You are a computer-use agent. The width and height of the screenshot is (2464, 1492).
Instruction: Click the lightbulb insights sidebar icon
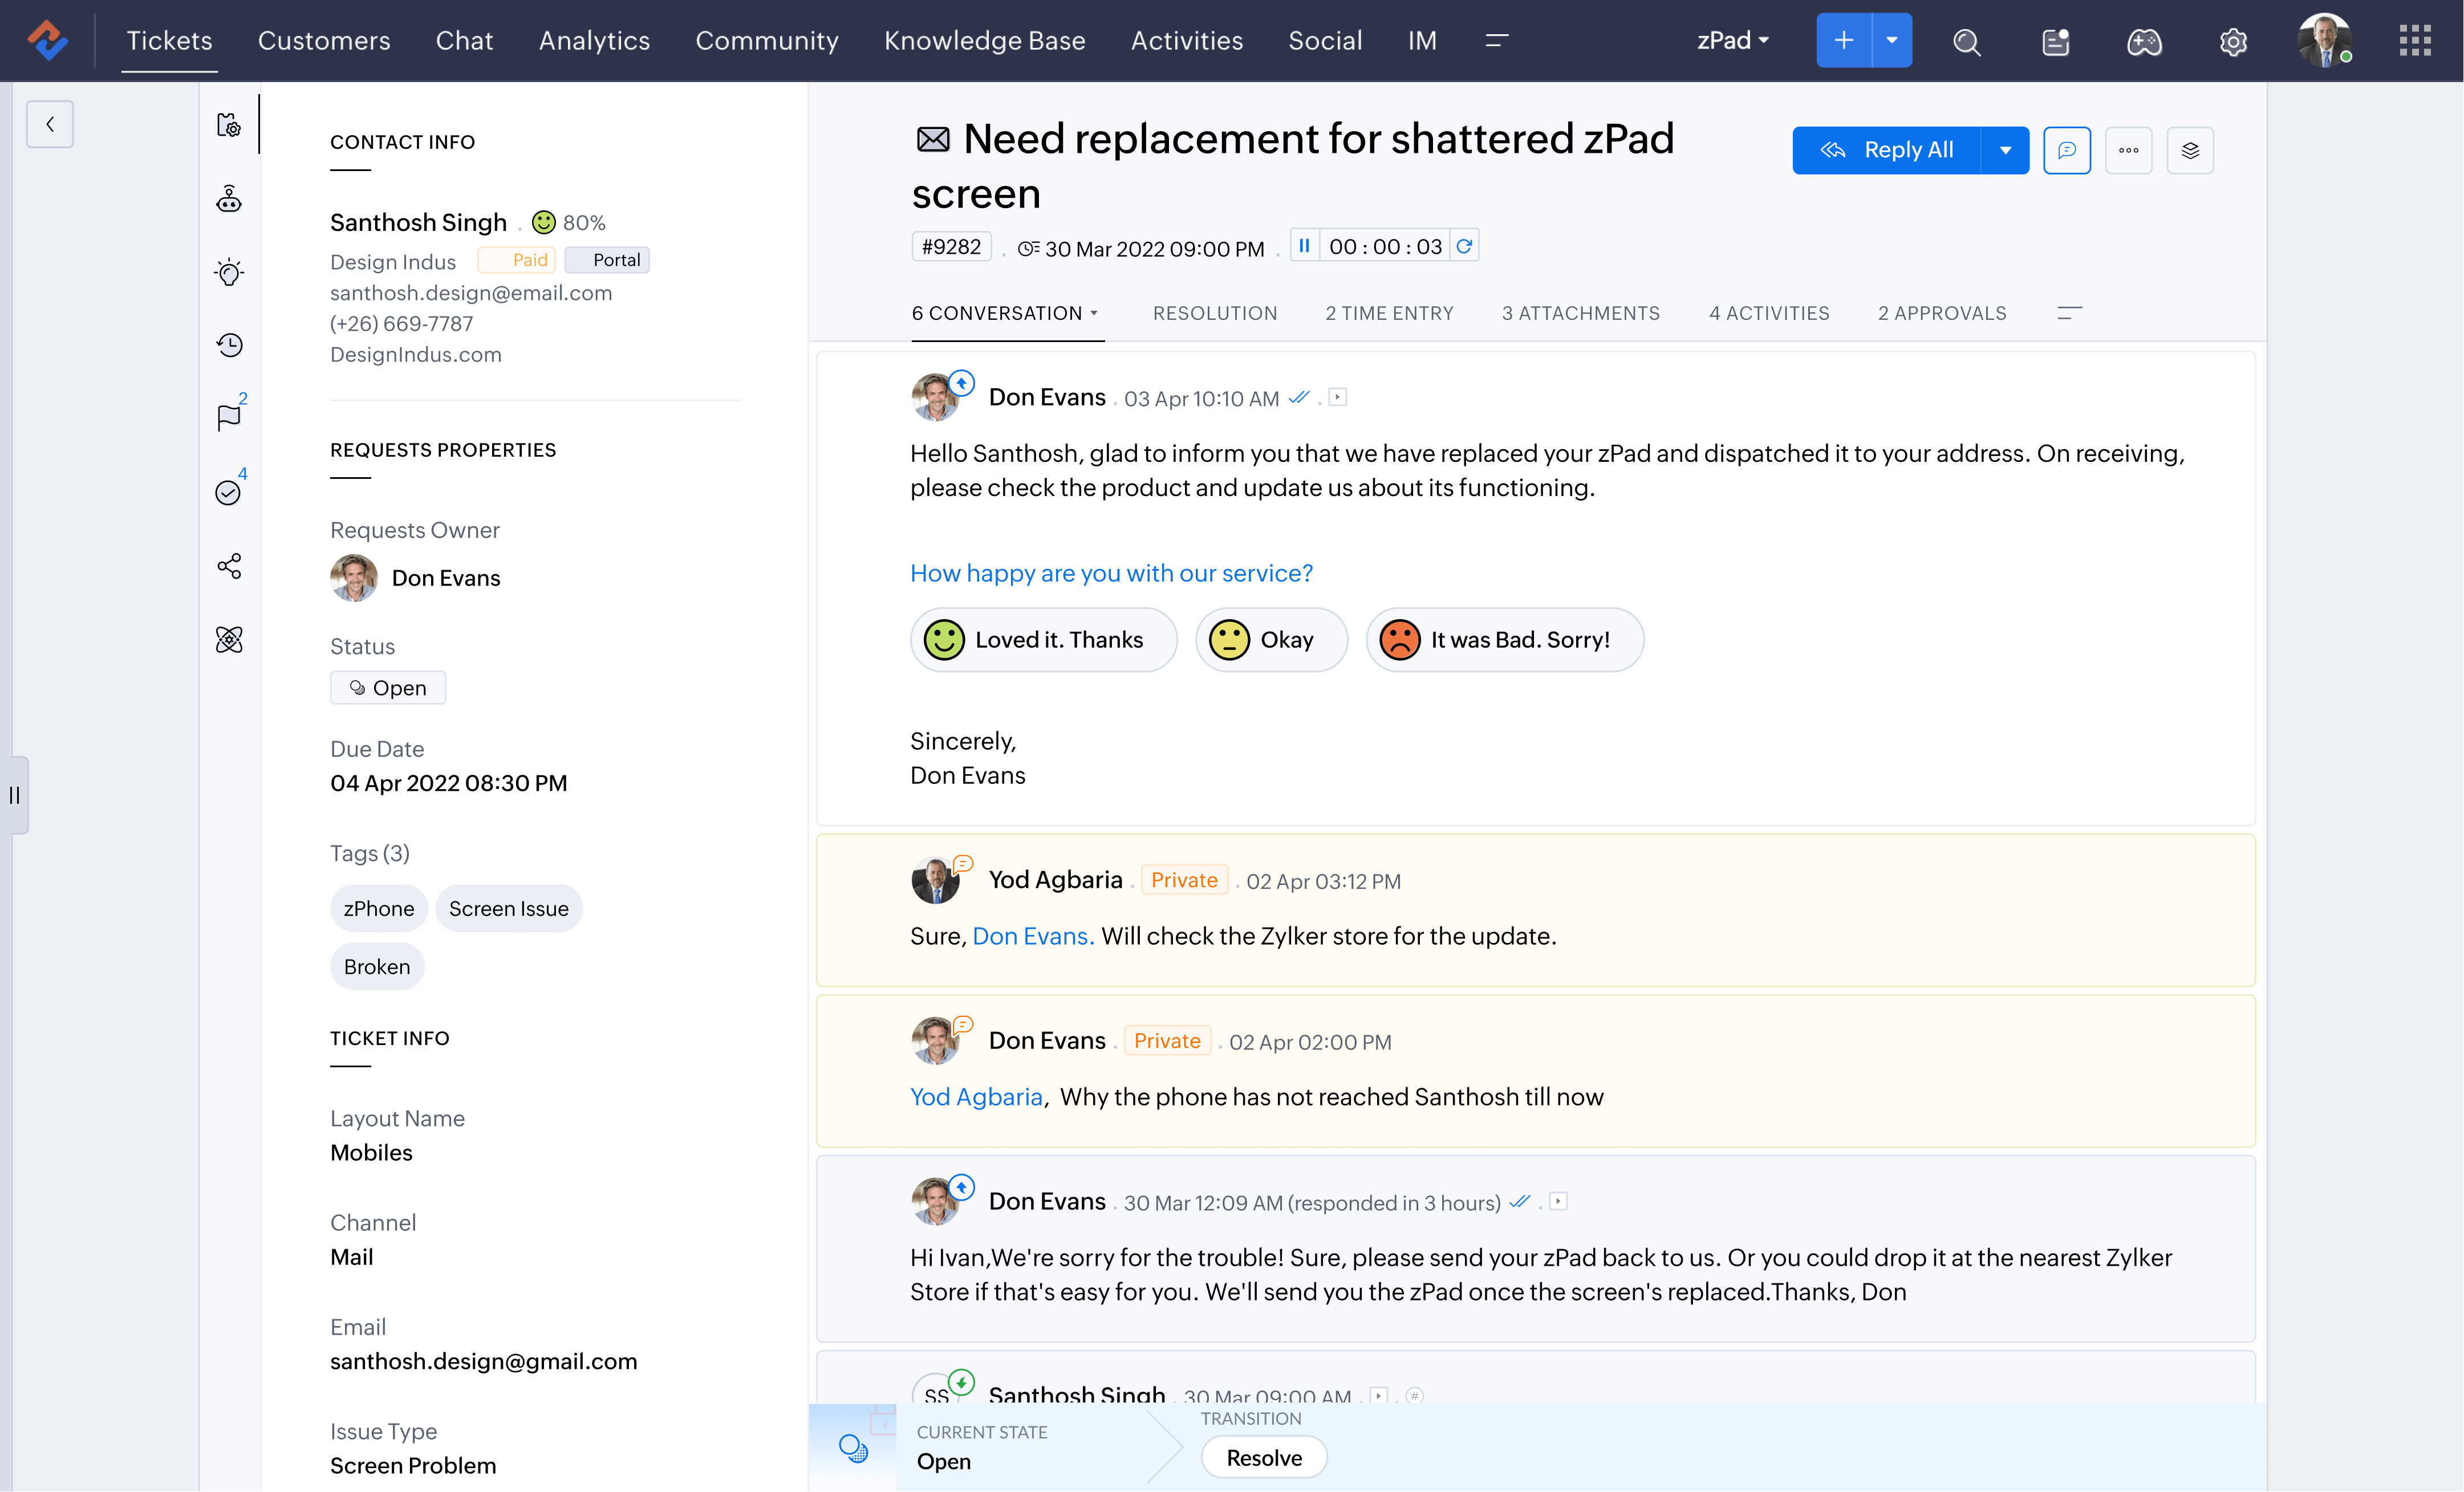point(229,272)
